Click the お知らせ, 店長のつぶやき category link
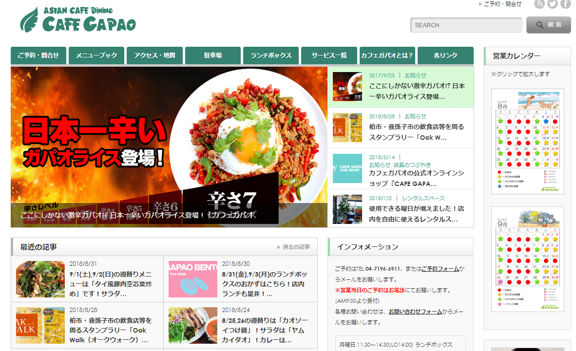This screenshot has width=576, height=351. point(400,165)
